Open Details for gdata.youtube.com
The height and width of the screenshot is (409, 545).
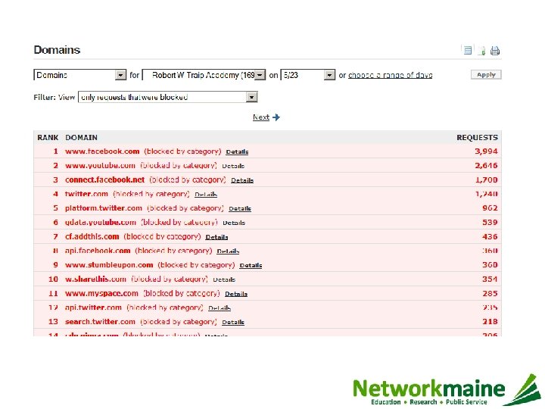[234, 223]
